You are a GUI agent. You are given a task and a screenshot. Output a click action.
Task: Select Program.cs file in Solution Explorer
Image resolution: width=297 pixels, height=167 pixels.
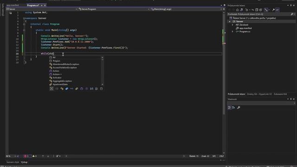tap(245, 32)
